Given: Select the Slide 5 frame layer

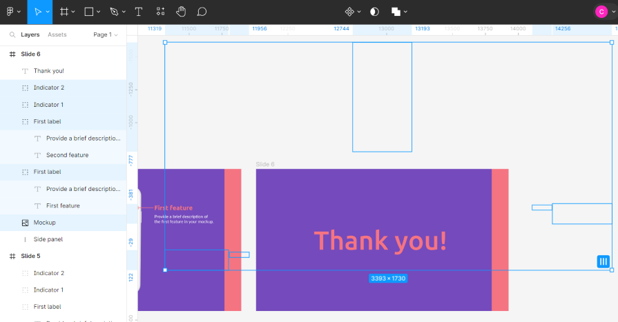Looking at the screenshot, I should click(x=30, y=256).
